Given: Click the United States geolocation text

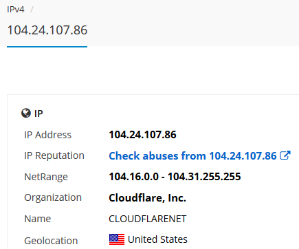Looking at the screenshot, I should point(157,239).
